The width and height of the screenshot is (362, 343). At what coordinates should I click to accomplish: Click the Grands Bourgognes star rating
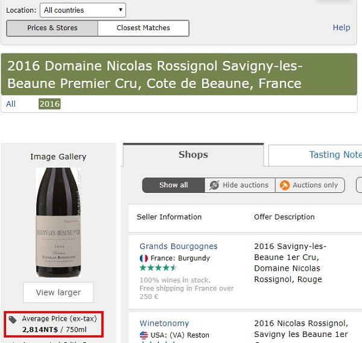point(158,268)
